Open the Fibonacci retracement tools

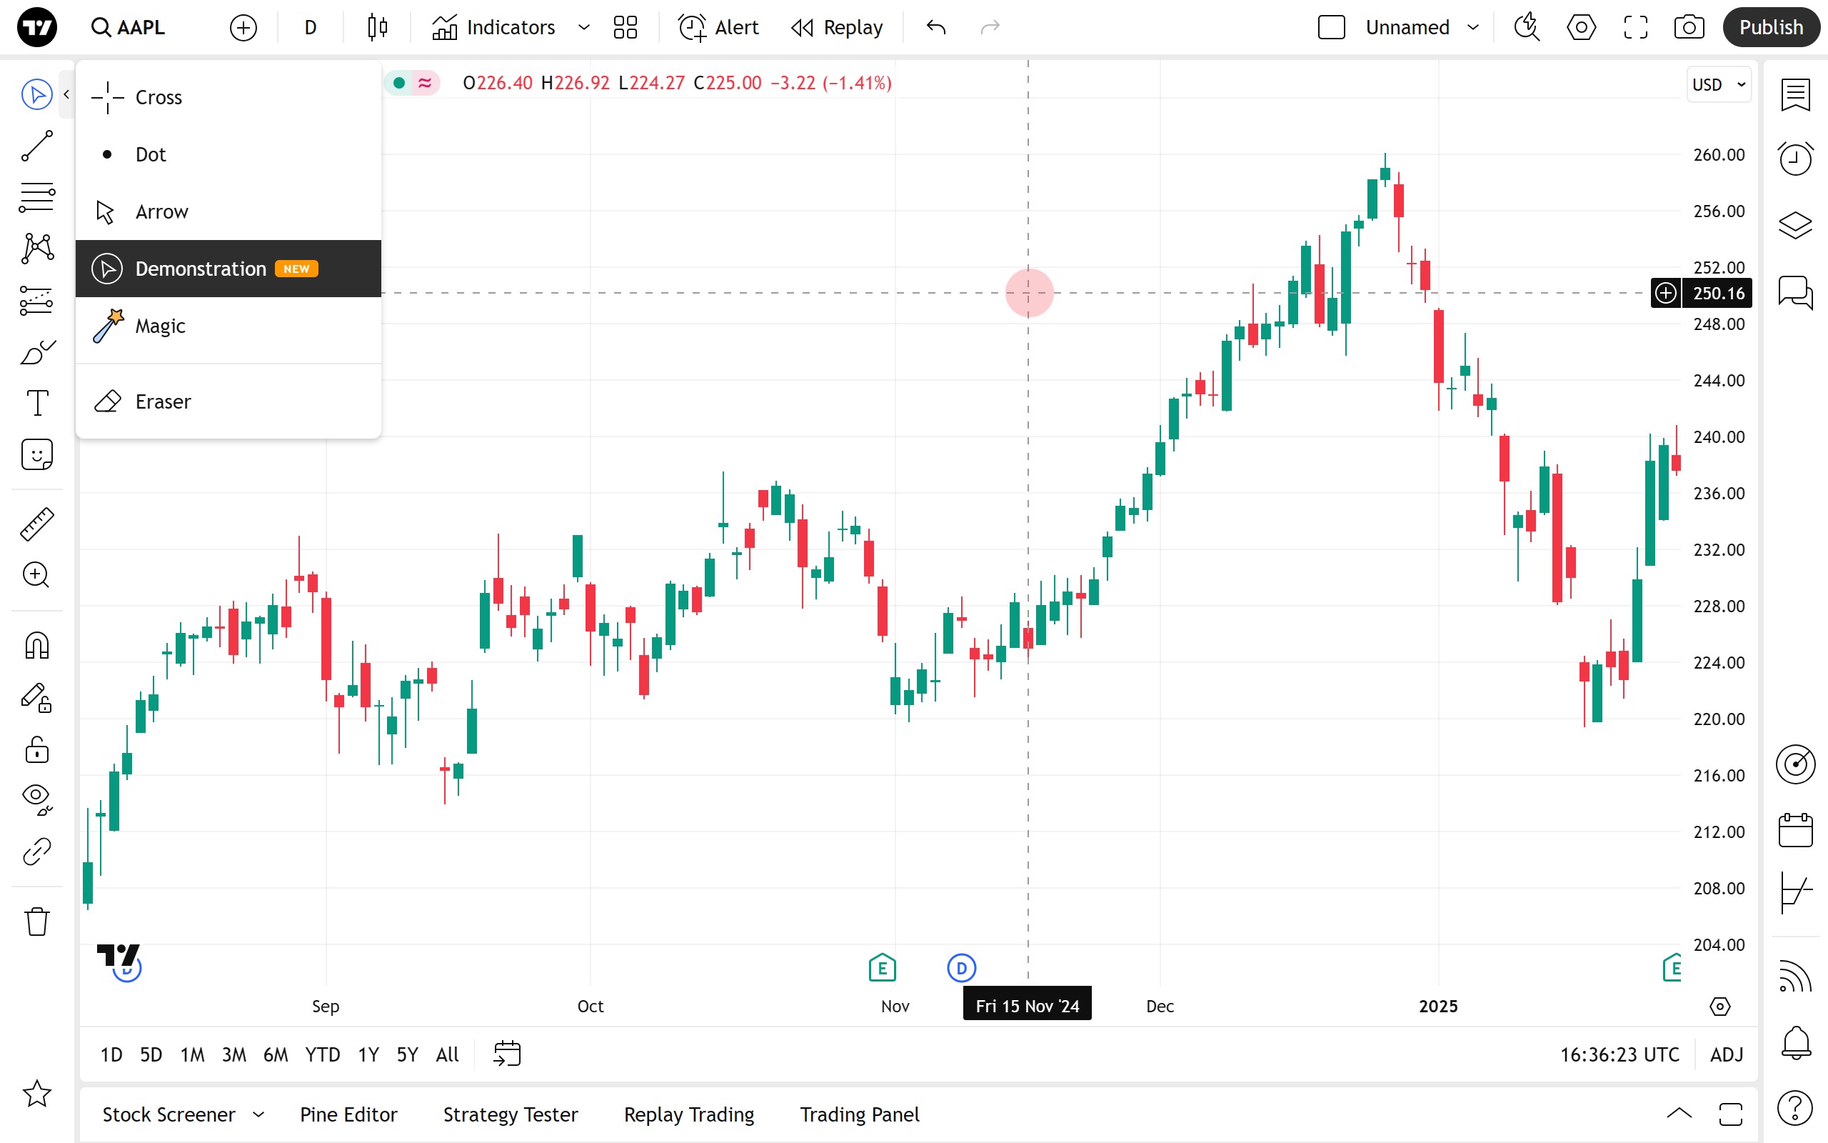click(36, 197)
